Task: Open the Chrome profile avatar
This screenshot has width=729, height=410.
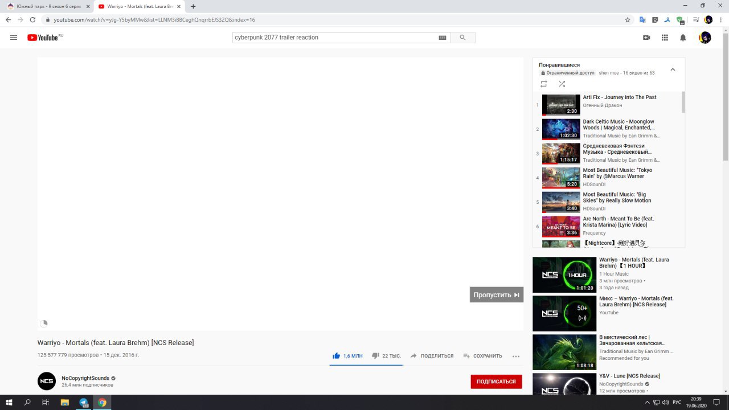Action: click(708, 19)
